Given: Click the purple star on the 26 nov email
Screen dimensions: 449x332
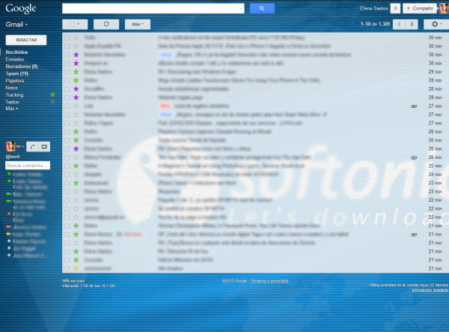Looking at the screenshot, I should tap(76, 148).
